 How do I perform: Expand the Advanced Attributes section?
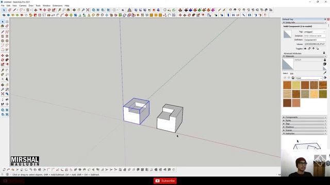(292, 53)
